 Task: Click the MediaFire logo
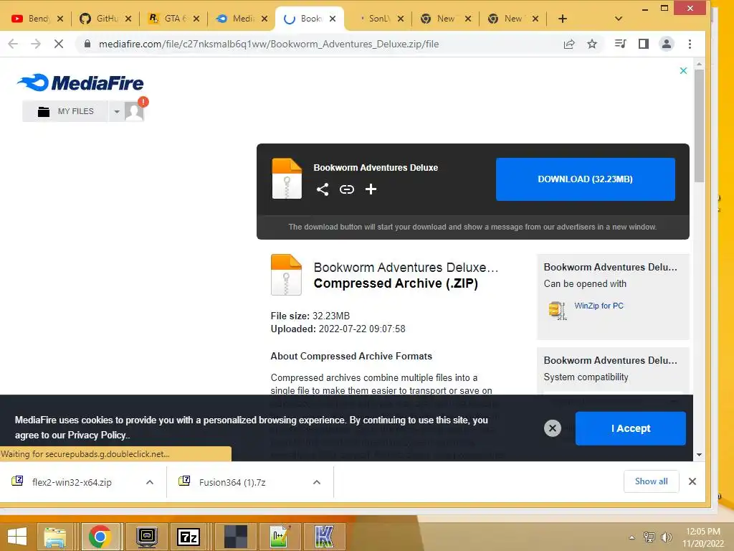[80, 83]
